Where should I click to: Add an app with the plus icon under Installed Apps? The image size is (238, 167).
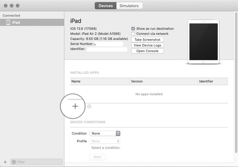coord(75,106)
